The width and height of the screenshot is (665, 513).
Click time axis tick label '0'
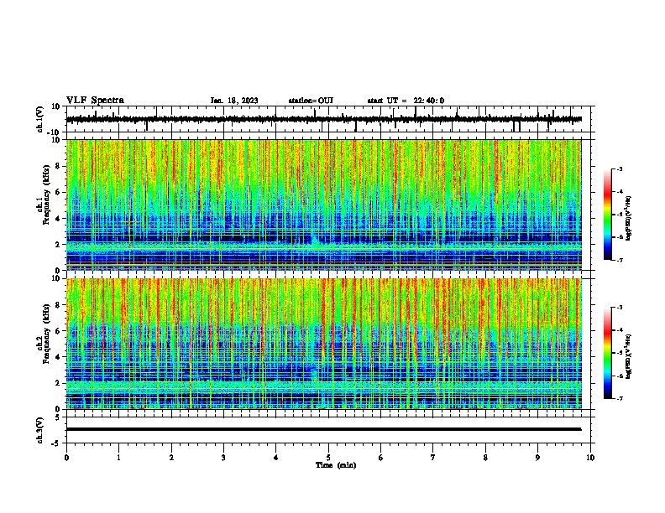[66, 458]
